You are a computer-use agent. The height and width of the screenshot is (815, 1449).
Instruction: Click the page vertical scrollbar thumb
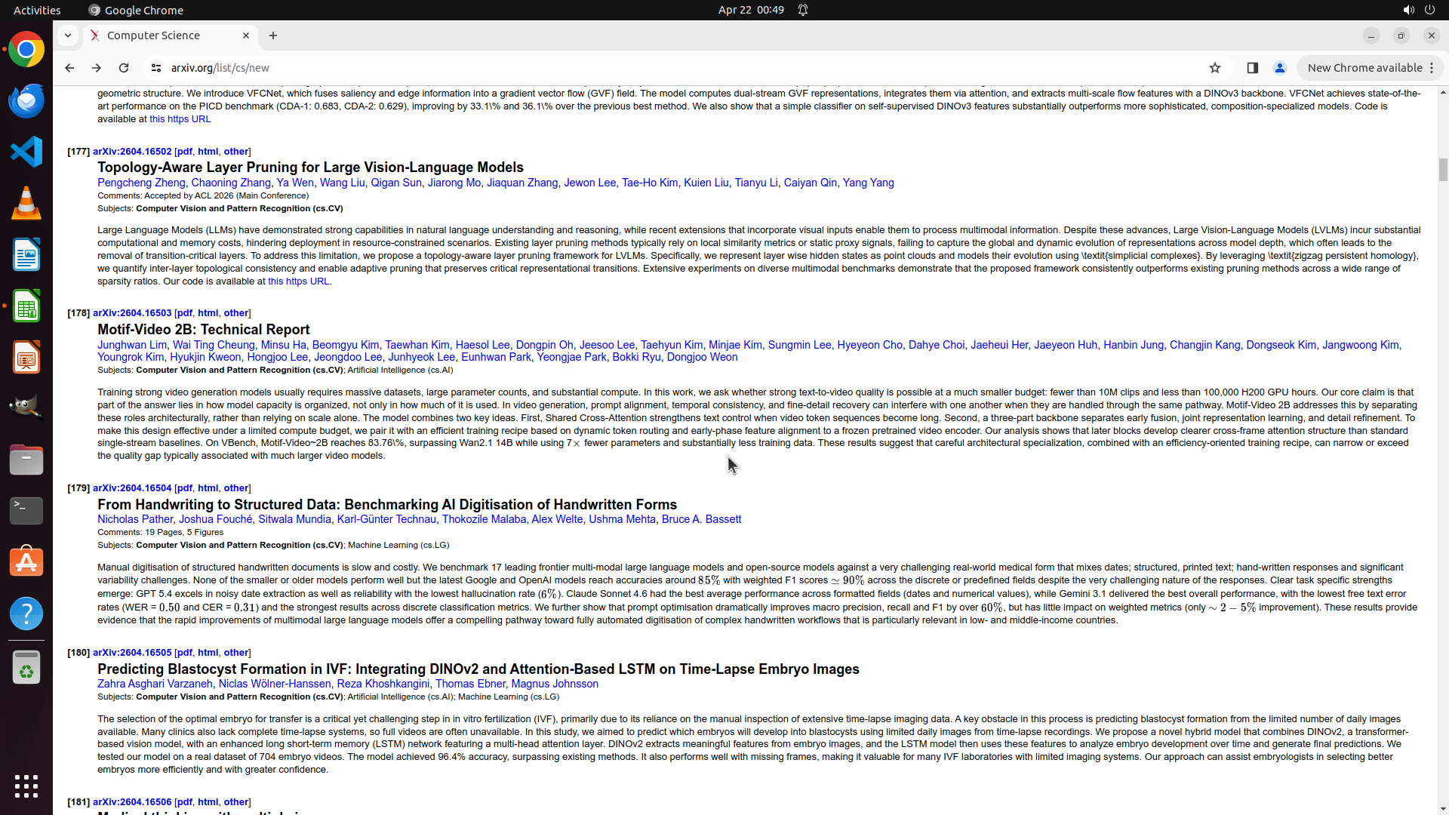(1443, 170)
